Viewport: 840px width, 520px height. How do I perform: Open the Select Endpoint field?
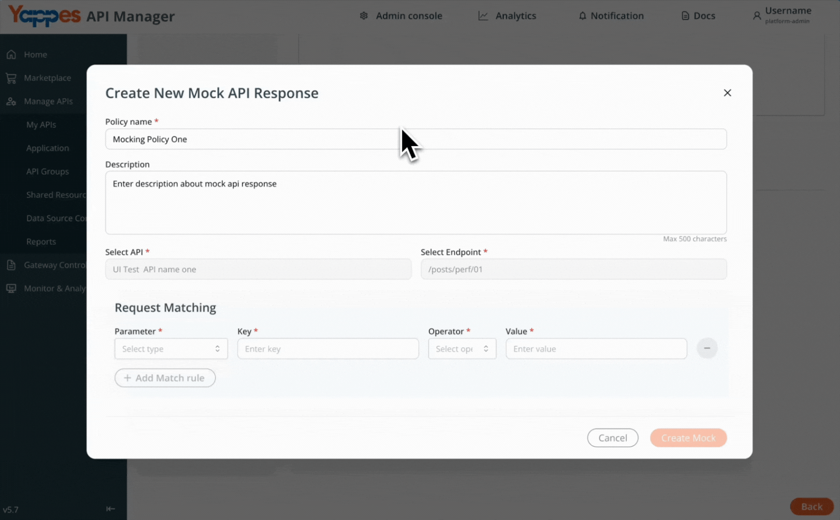[574, 269]
